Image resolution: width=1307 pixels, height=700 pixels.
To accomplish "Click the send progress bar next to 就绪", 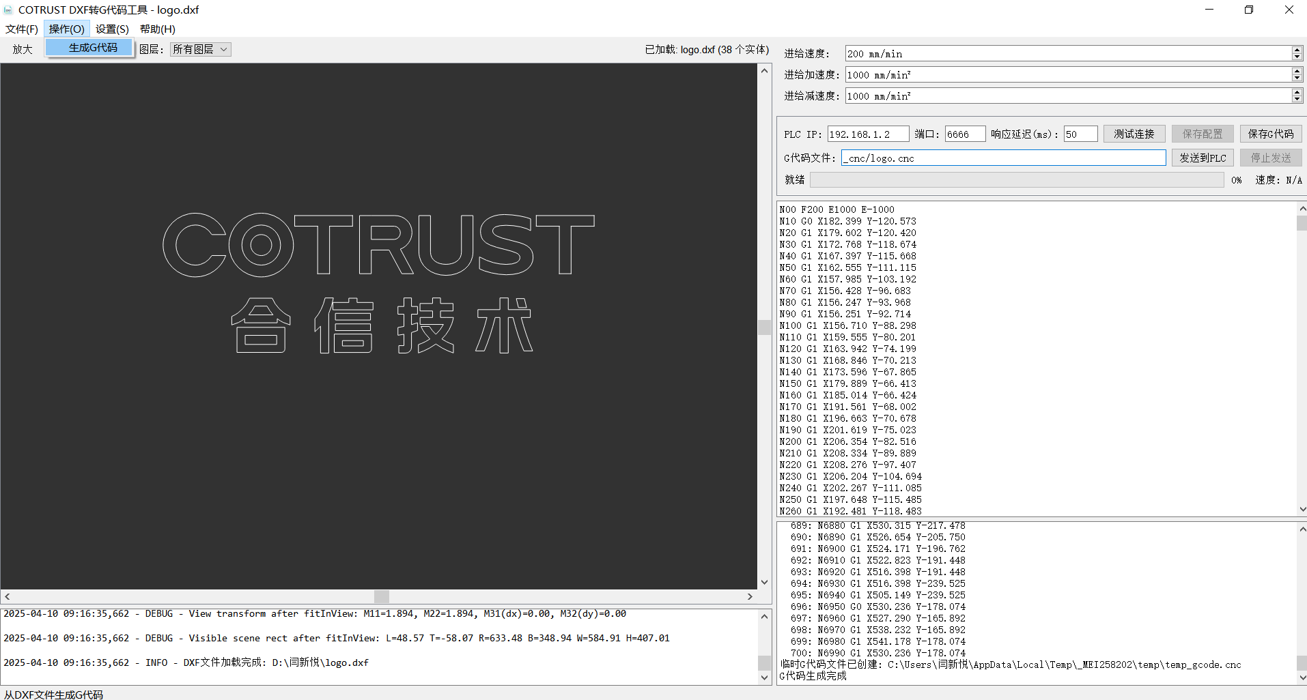I will tap(1017, 179).
